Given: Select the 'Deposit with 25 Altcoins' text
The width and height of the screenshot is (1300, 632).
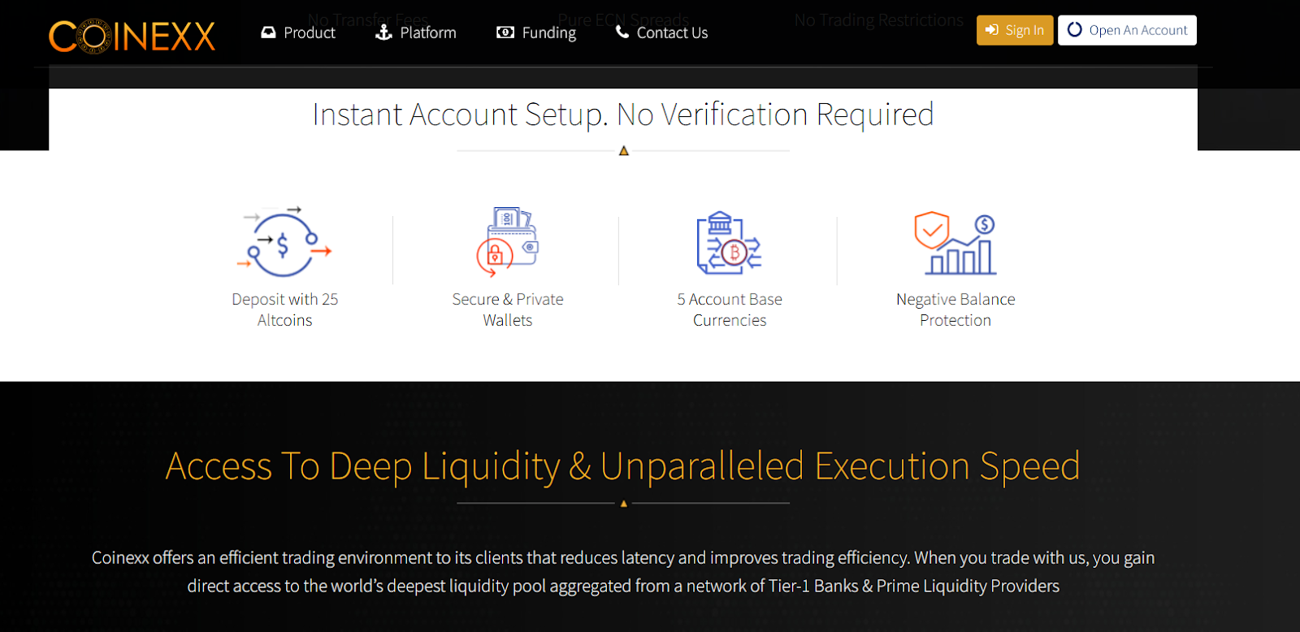Looking at the screenshot, I should point(285,310).
